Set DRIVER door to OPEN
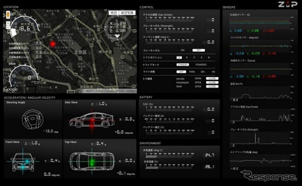The image size is (302, 186). pos(198,78)
